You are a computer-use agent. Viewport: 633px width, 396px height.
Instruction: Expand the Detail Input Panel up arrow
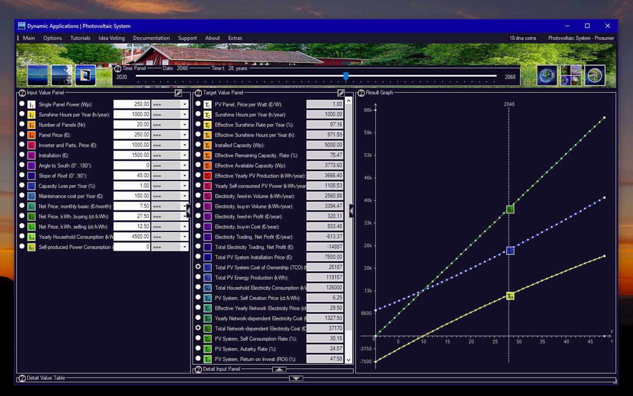pyautogui.click(x=279, y=369)
